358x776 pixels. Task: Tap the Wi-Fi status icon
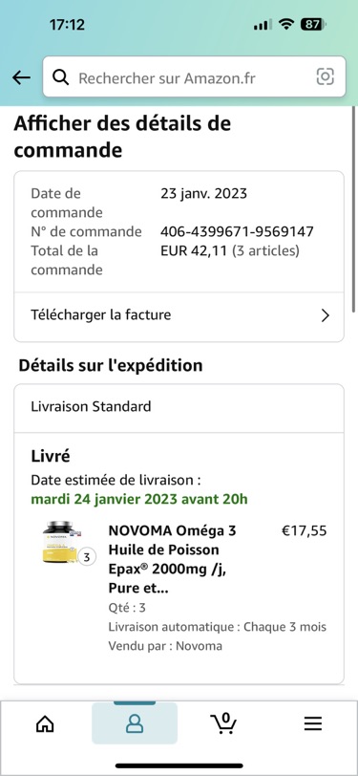coord(285,24)
